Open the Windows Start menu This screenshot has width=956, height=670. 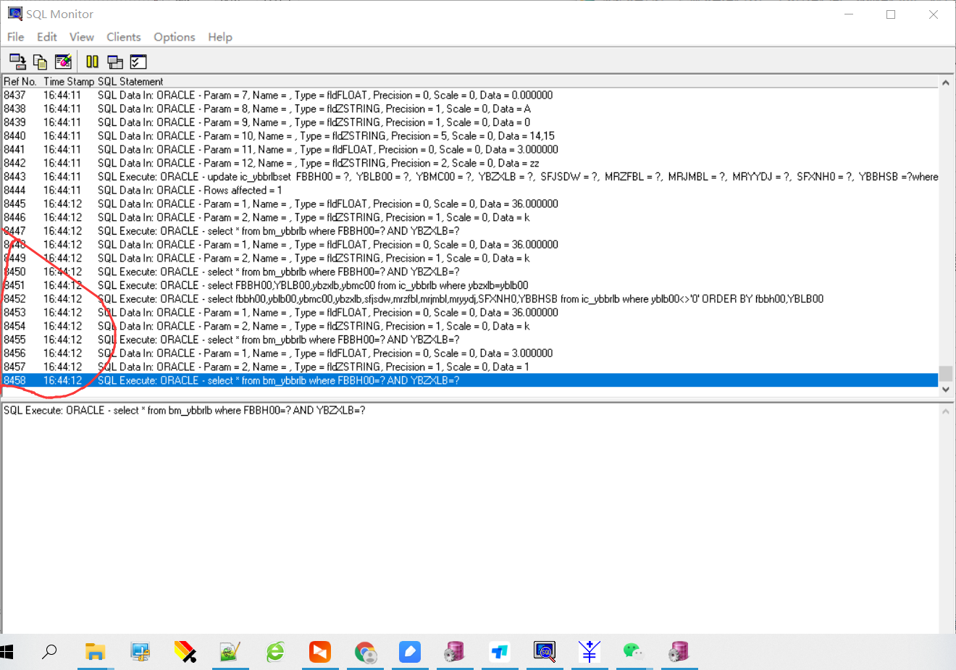coord(7,652)
